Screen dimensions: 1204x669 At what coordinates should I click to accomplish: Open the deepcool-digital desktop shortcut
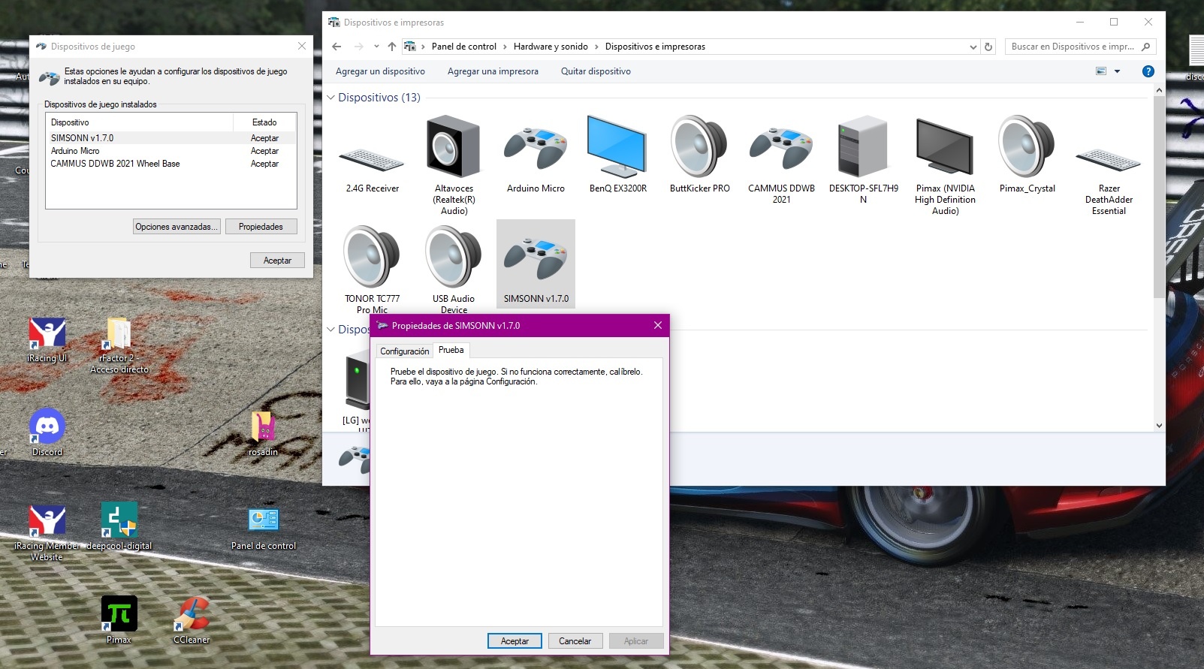[x=119, y=526]
